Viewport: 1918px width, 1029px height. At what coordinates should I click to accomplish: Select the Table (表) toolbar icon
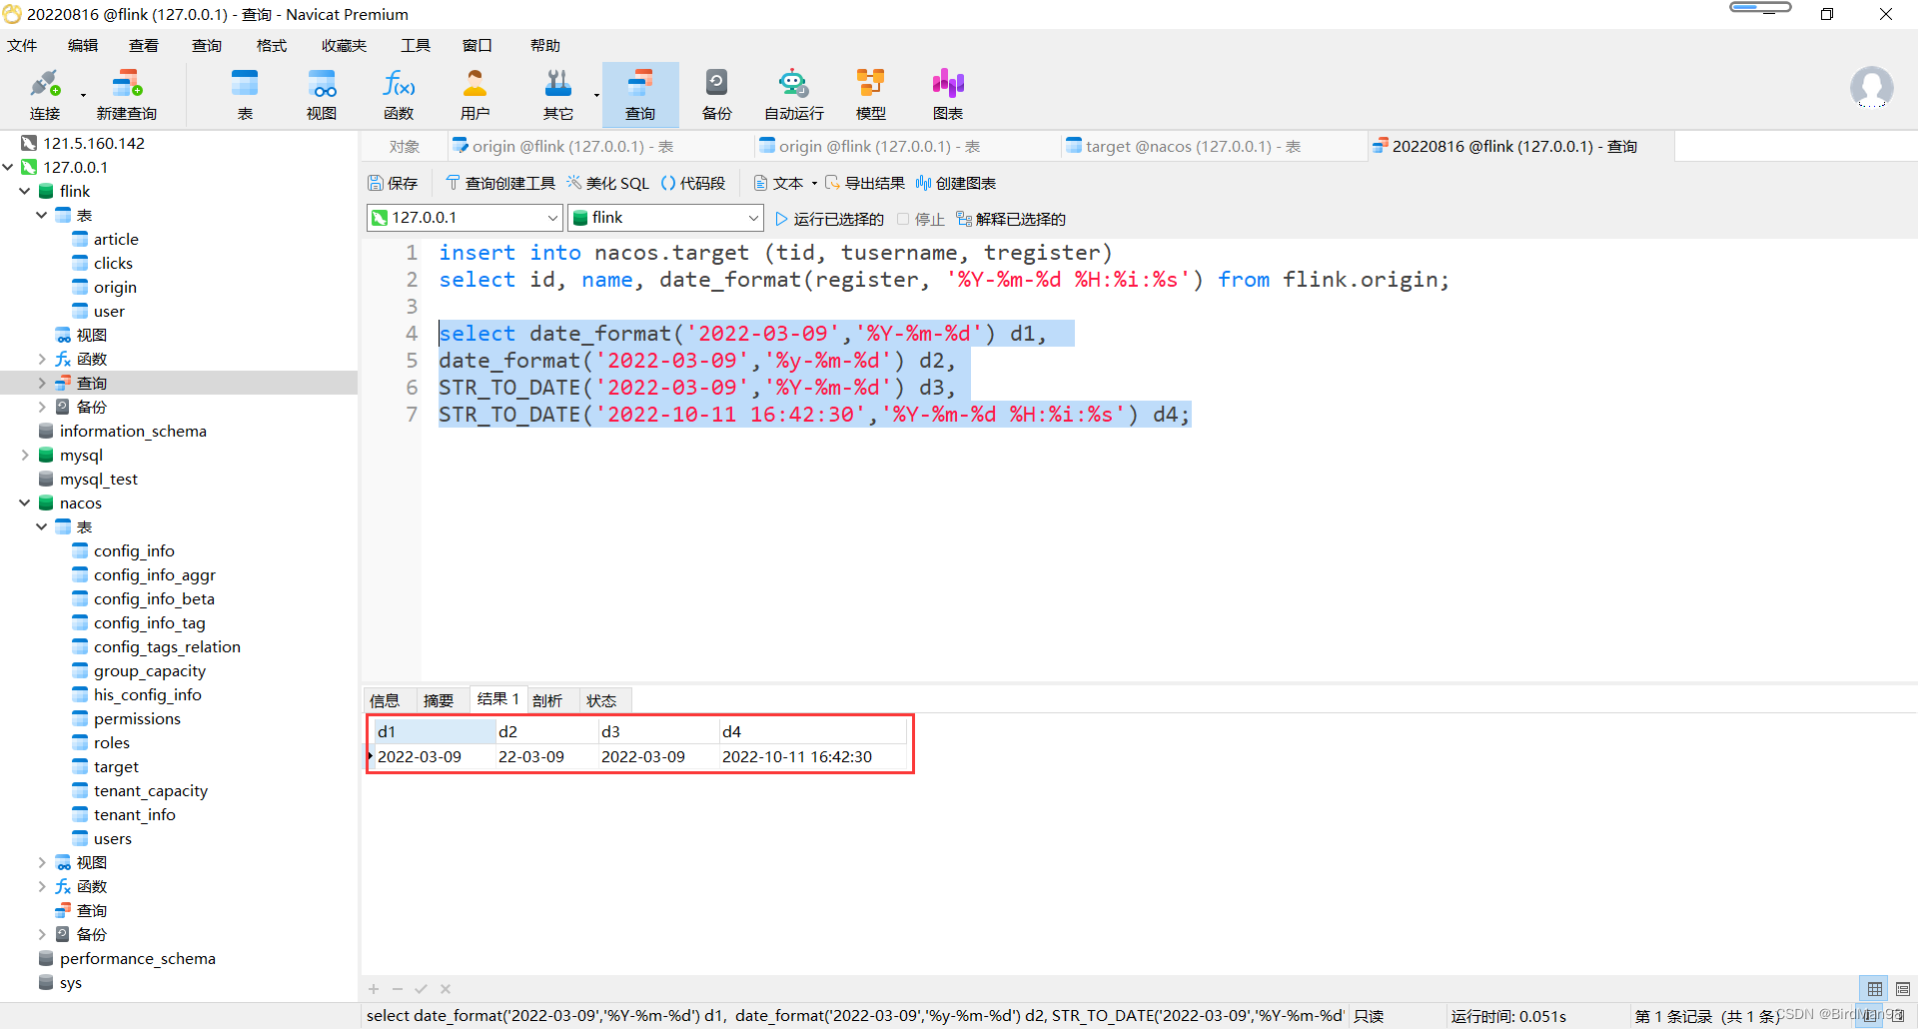245,95
